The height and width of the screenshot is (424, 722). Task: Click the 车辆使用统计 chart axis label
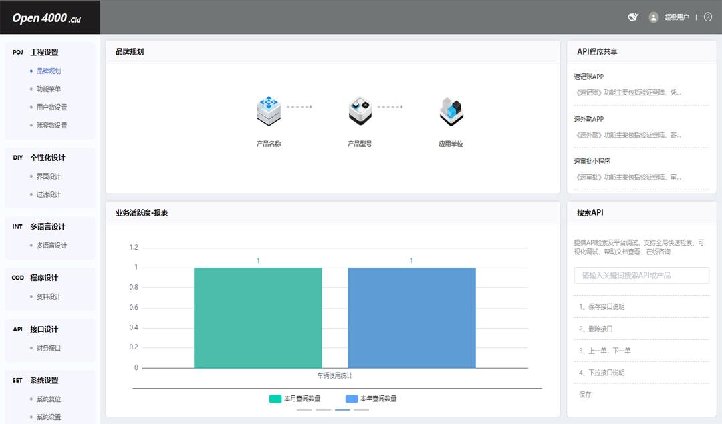coord(334,376)
